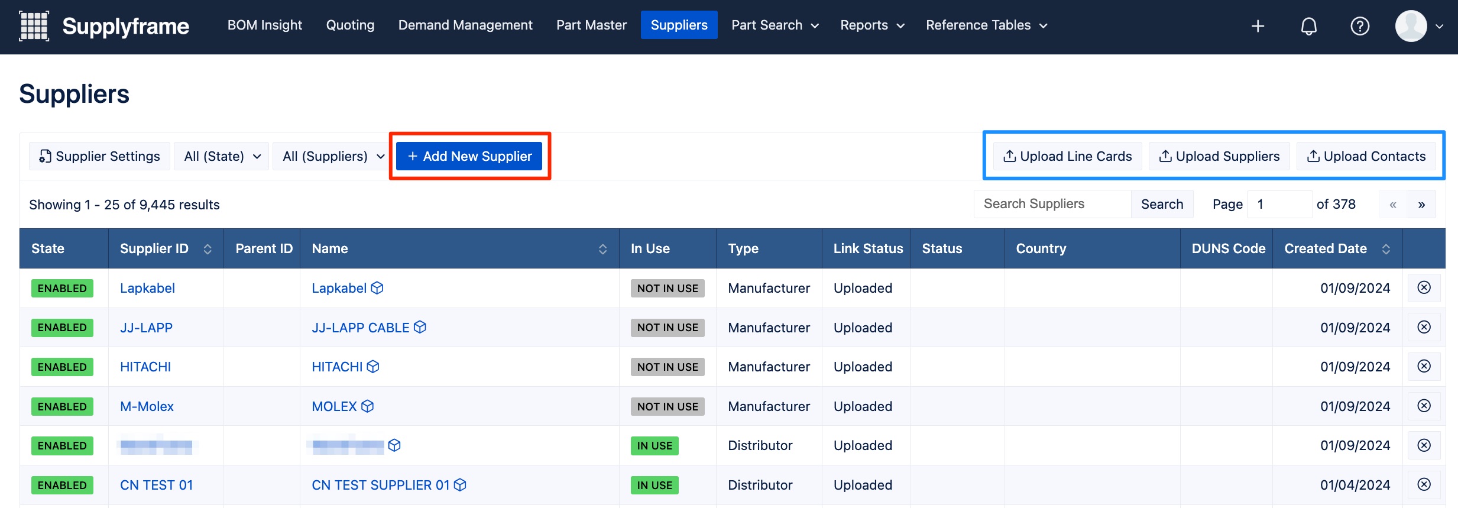Screen dimensions: 1458x508
Task: Open the Supplyframe home logo
Action: pyautogui.click(x=104, y=26)
